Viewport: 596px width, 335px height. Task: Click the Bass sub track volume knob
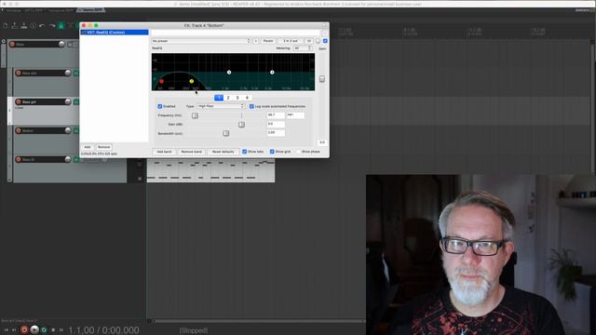click(68, 73)
